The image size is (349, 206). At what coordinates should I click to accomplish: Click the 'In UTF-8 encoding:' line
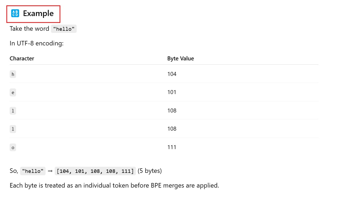tap(36, 43)
